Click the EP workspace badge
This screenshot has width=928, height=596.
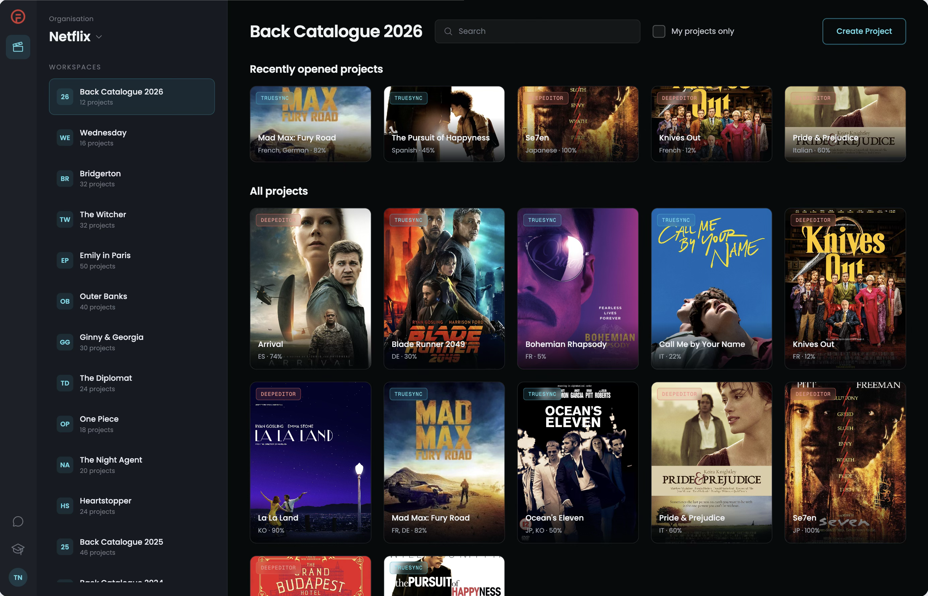click(65, 260)
